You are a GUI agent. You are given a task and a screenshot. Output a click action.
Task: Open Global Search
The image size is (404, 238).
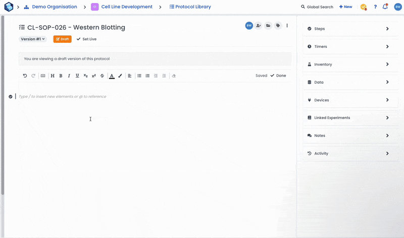pos(317,7)
